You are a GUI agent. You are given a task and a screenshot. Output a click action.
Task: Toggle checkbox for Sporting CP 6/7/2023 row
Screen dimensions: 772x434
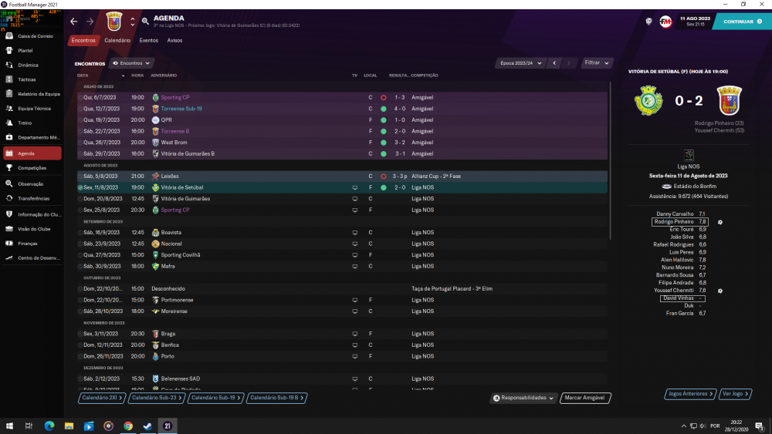point(80,97)
